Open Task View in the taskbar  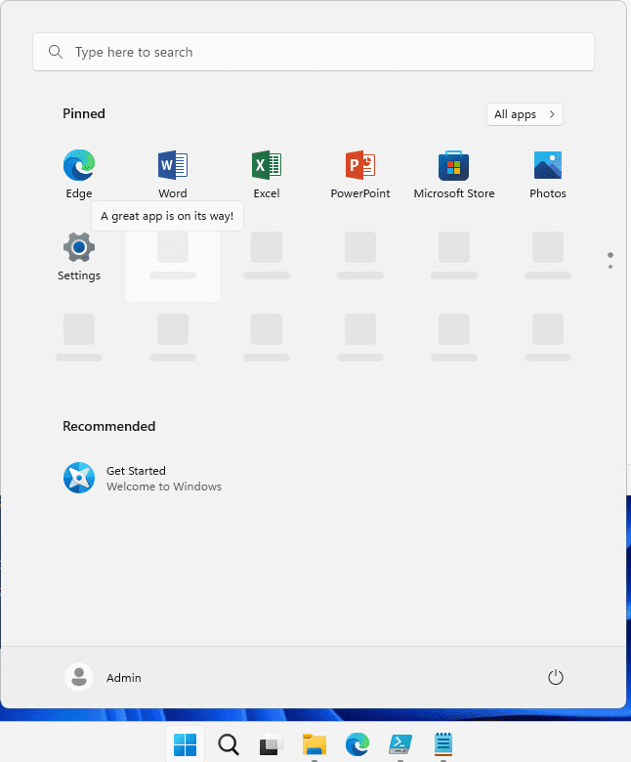(x=271, y=744)
